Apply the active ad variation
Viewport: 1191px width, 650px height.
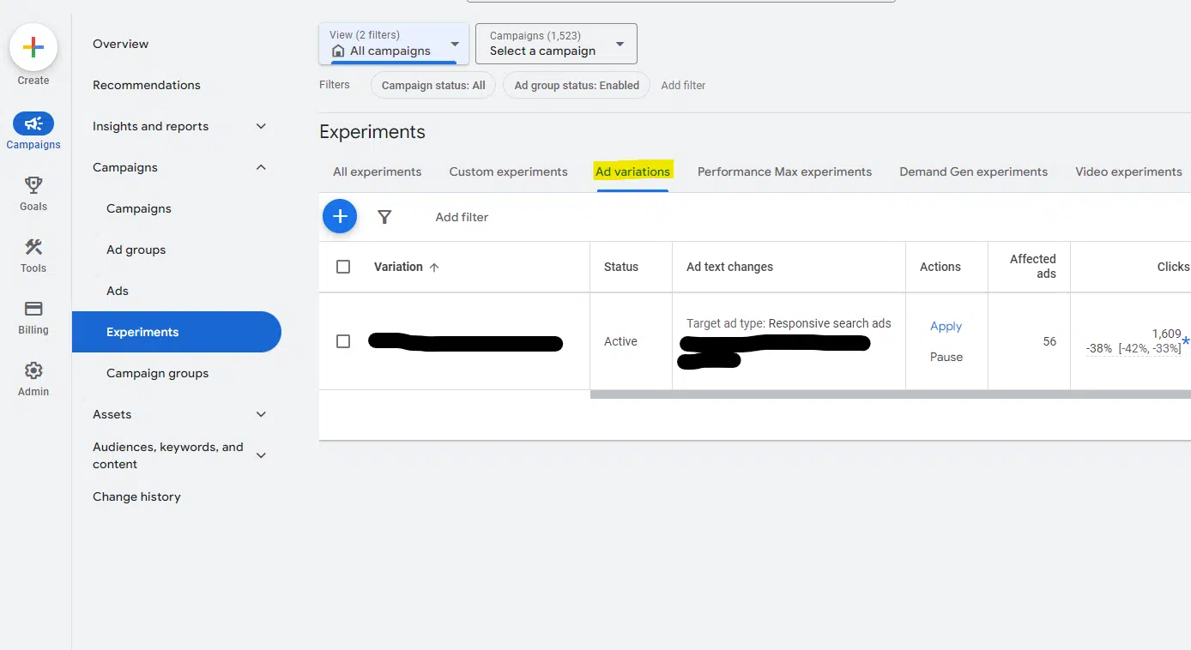[x=946, y=326]
